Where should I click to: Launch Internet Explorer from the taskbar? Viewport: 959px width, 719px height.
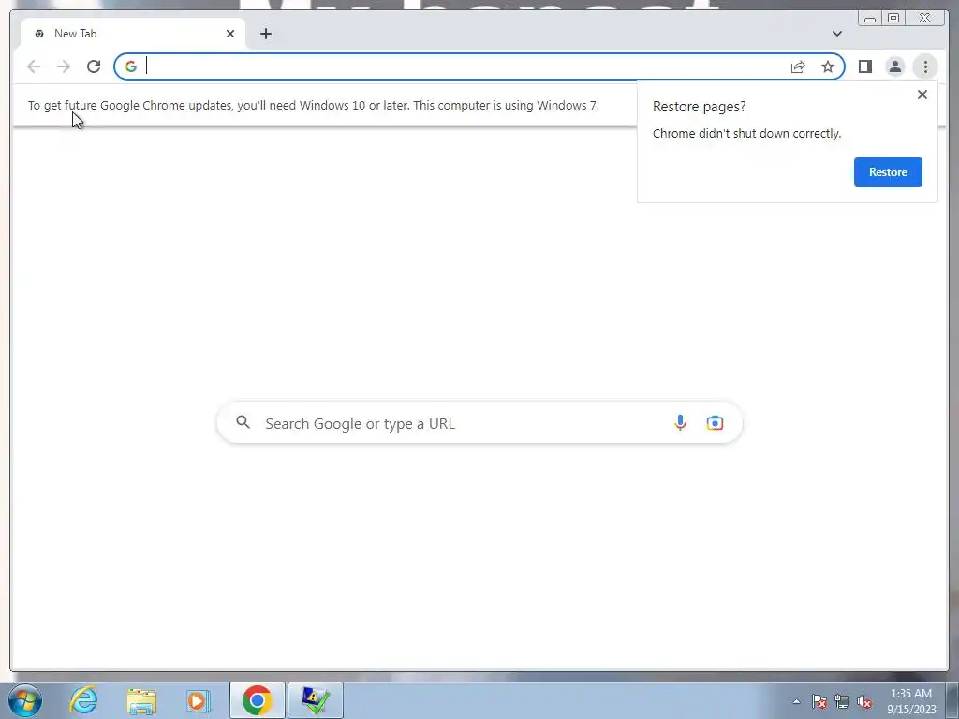83,700
